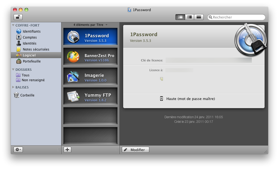Select the Yummy FTP entry

click(x=90, y=96)
